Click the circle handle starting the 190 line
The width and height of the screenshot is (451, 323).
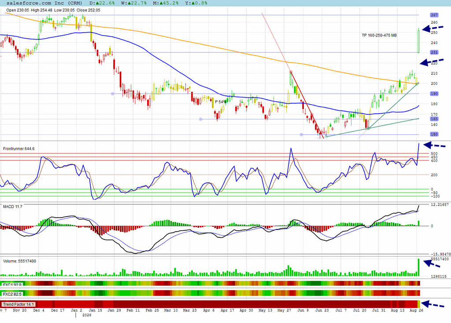point(112,94)
